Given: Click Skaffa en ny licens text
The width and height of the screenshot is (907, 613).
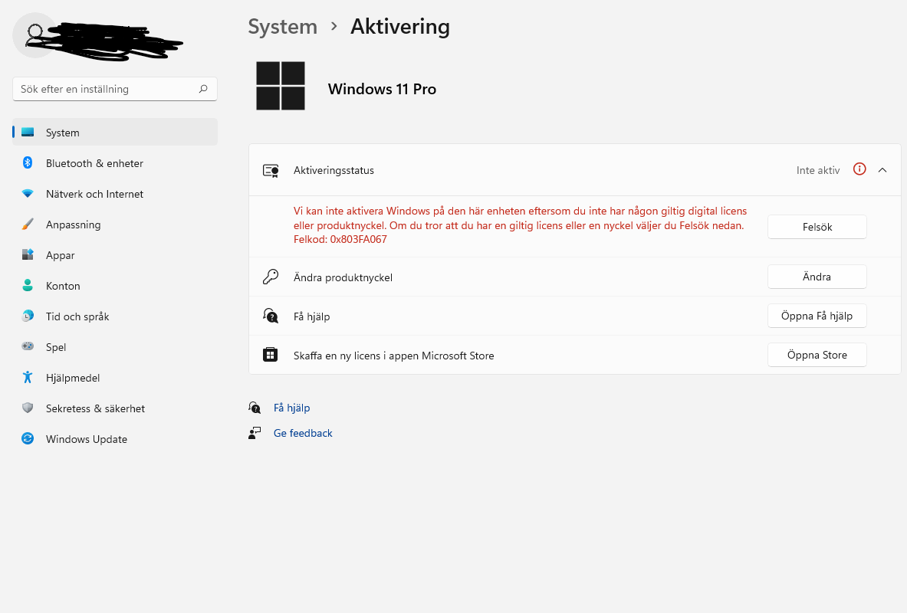Looking at the screenshot, I should [x=393, y=356].
